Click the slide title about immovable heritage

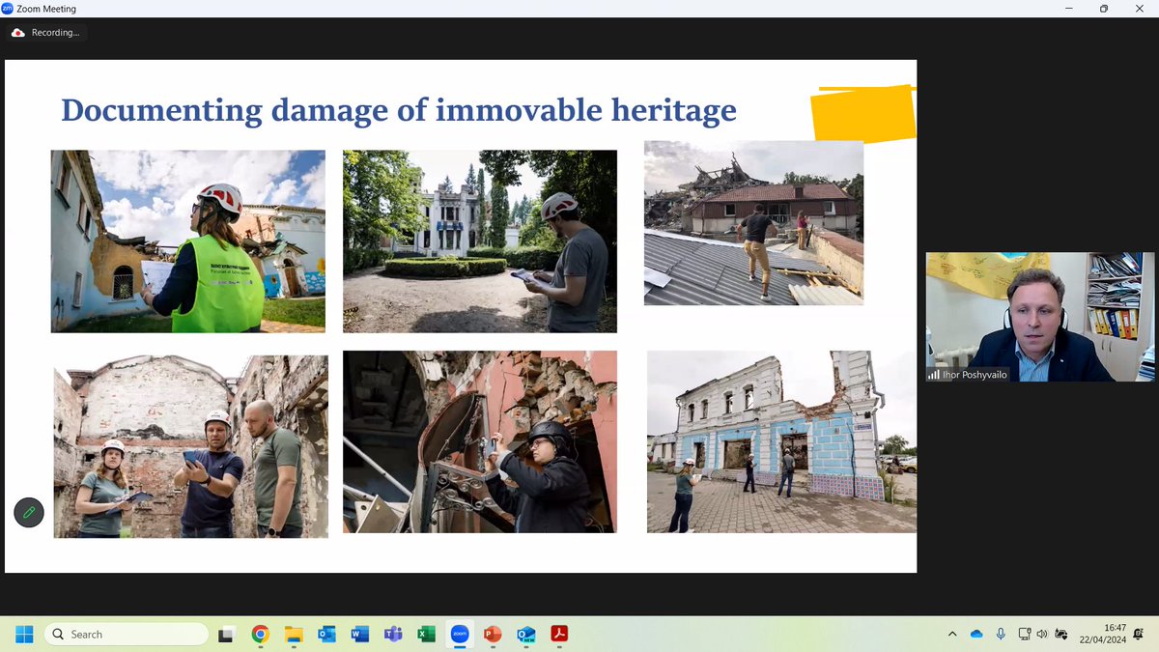tap(399, 109)
